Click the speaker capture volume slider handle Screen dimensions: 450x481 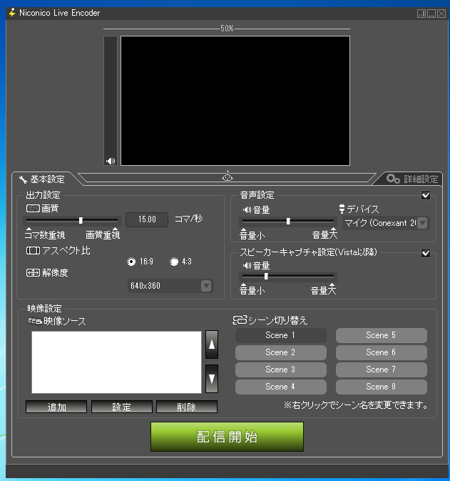(x=266, y=277)
